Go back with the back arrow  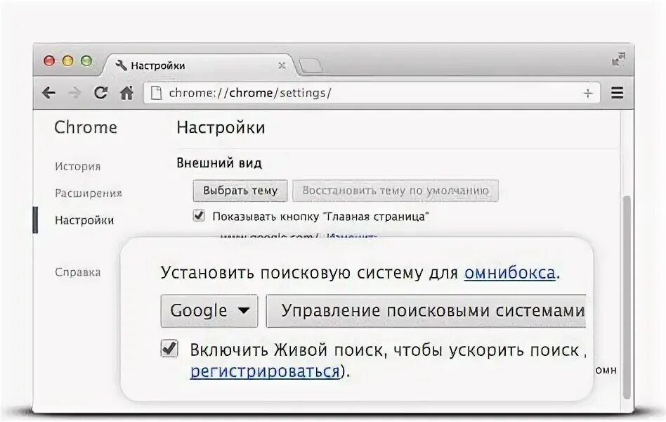(49, 93)
